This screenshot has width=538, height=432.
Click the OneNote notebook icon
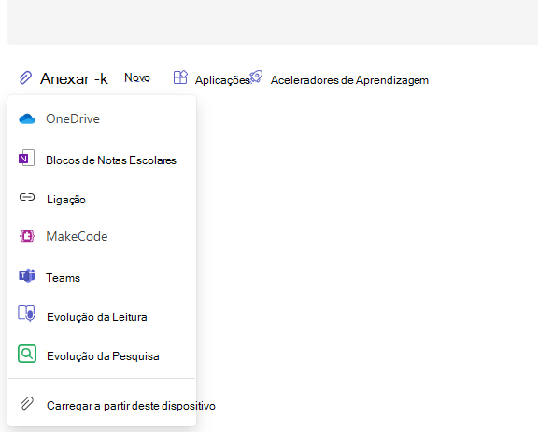pyautogui.click(x=27, y=158)
